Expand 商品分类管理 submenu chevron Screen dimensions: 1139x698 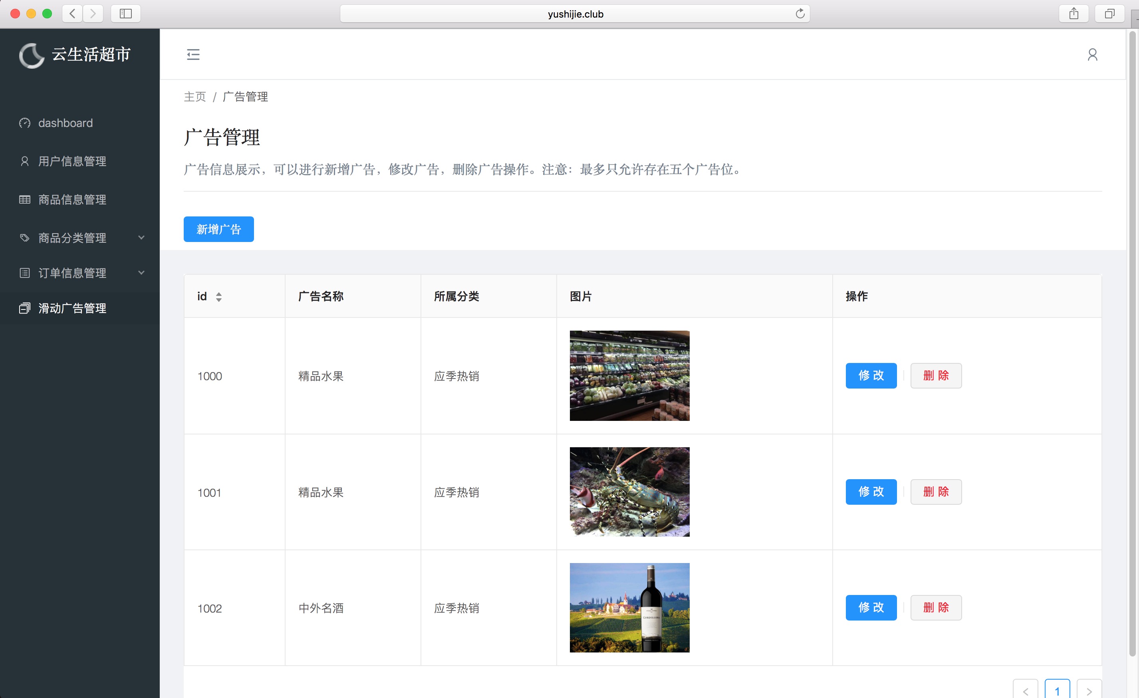tap(141, 238)
